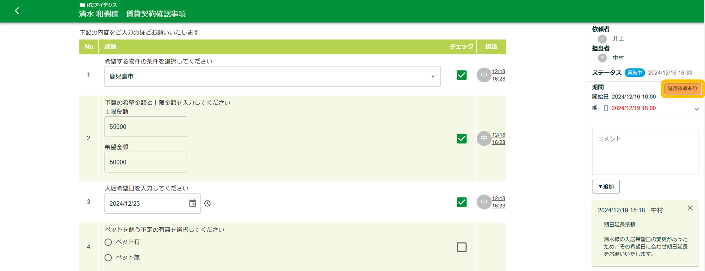The image size is (705, 271).
Task: Click the 中村 assignee avatar in sidebar
Action: click(x=602, y=58)
